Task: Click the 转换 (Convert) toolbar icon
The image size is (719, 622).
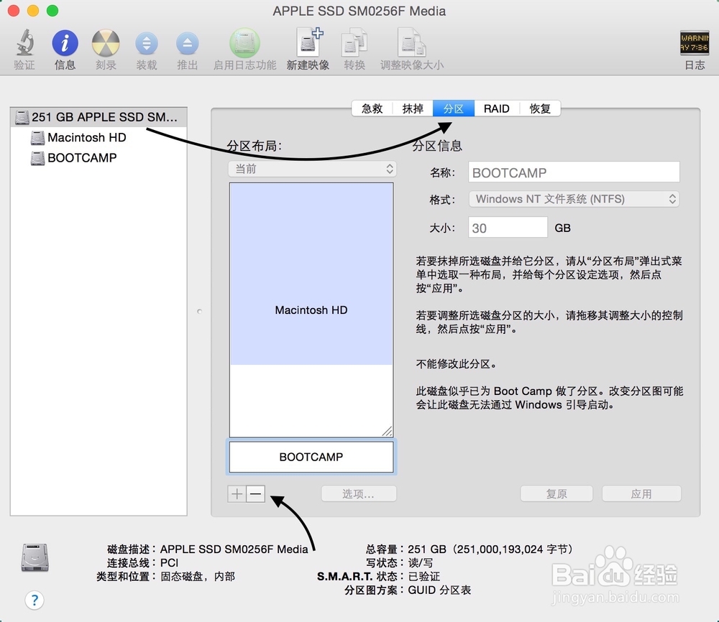Action: 354,43
